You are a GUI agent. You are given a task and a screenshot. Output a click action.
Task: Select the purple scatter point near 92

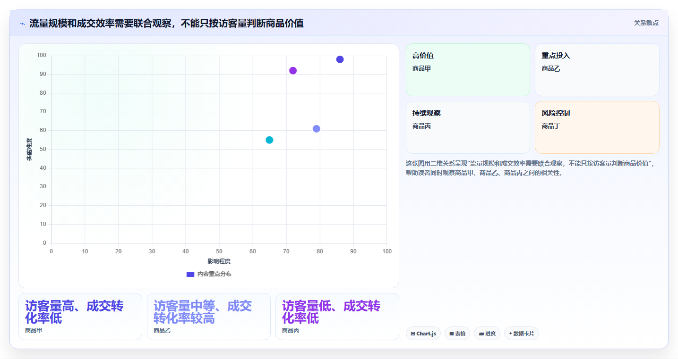(x=293, y=71)
